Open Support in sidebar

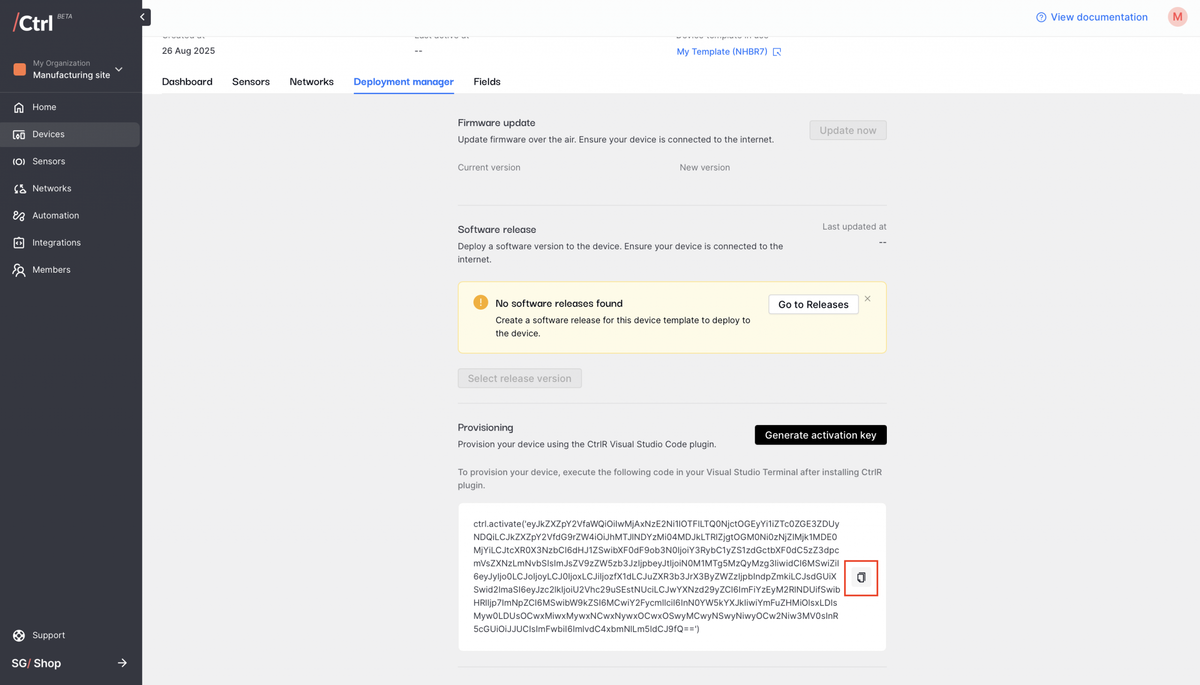(48, 635)
